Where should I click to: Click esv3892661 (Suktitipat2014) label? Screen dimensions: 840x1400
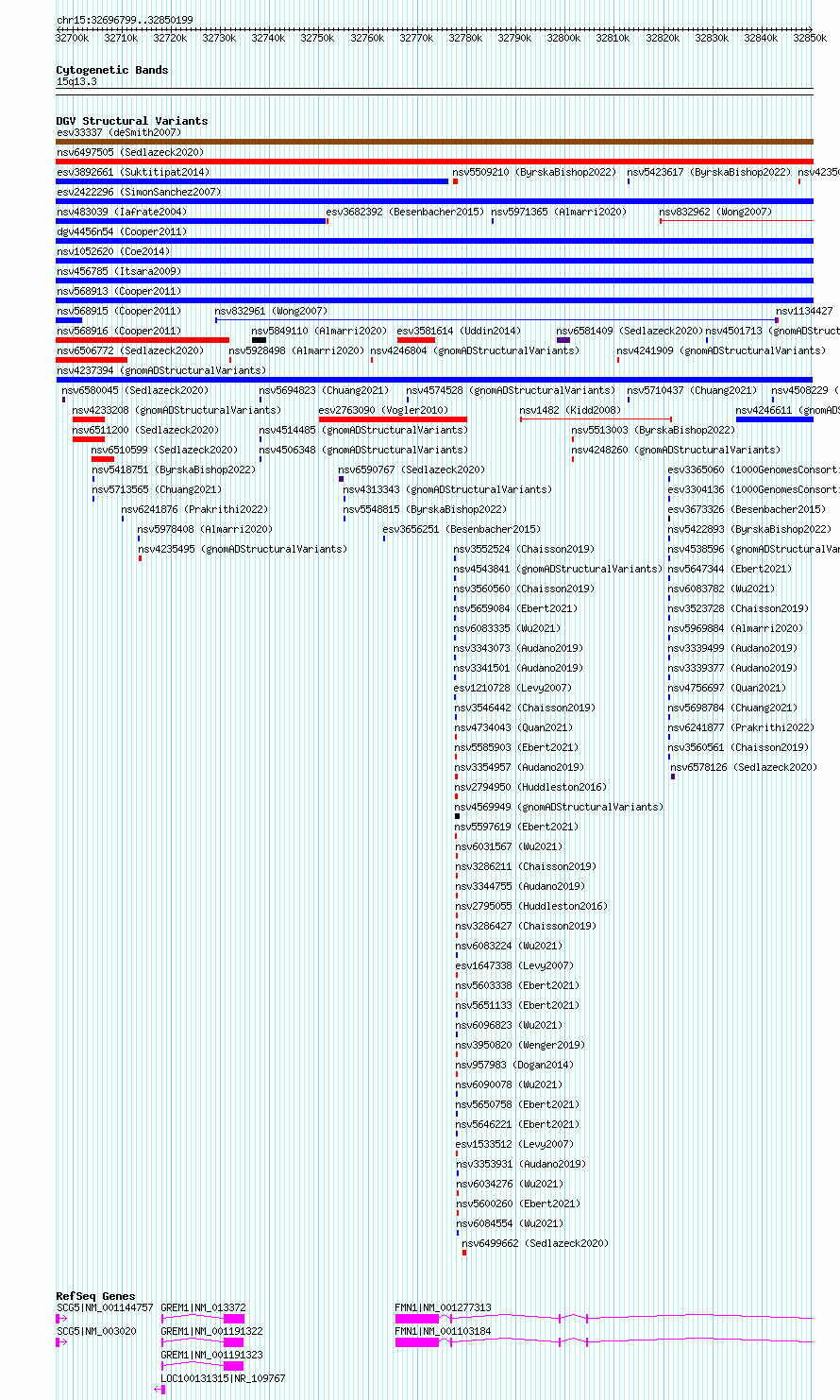[x=133, y=172]
